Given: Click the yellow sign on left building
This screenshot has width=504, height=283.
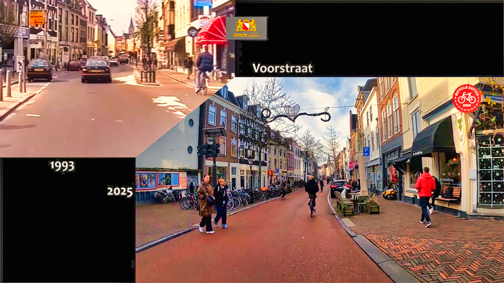Looking at the screenshot, I should click(x=37, y=19).
